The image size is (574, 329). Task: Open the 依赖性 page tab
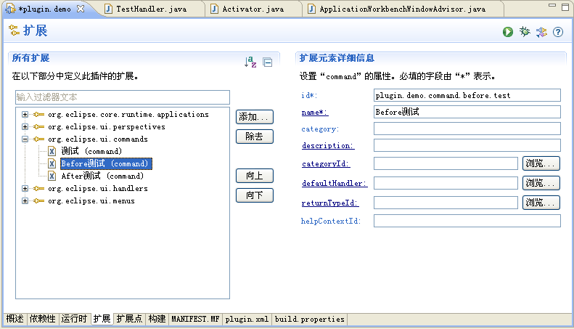pos(43,319)
